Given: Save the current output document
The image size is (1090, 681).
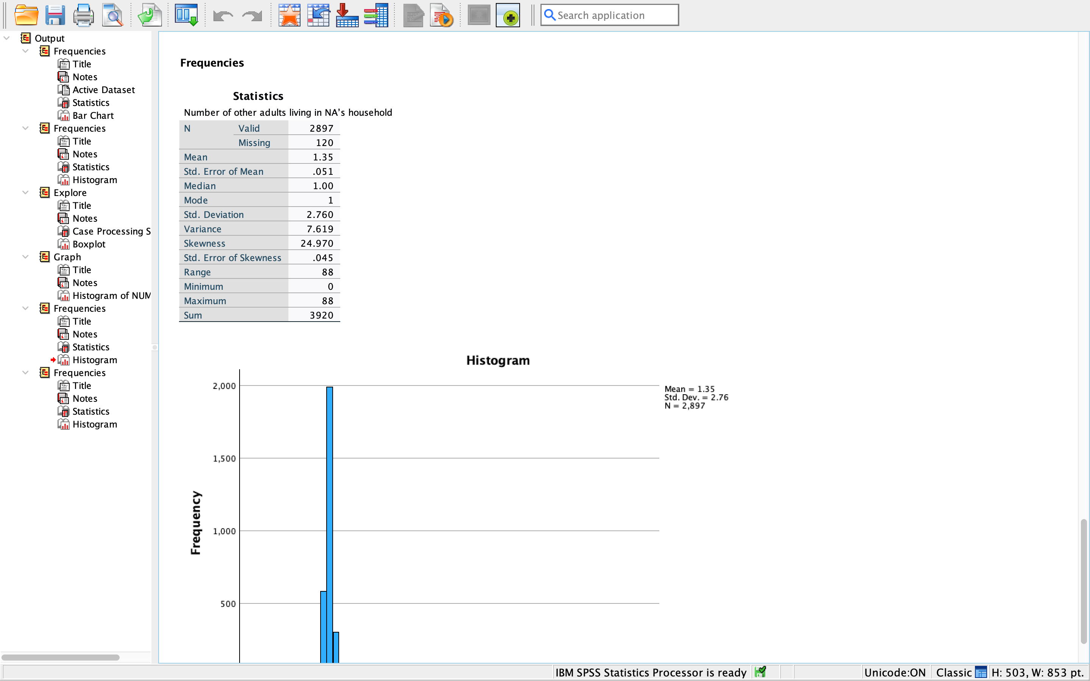Looking at the screenshot, I should point(55,15).
